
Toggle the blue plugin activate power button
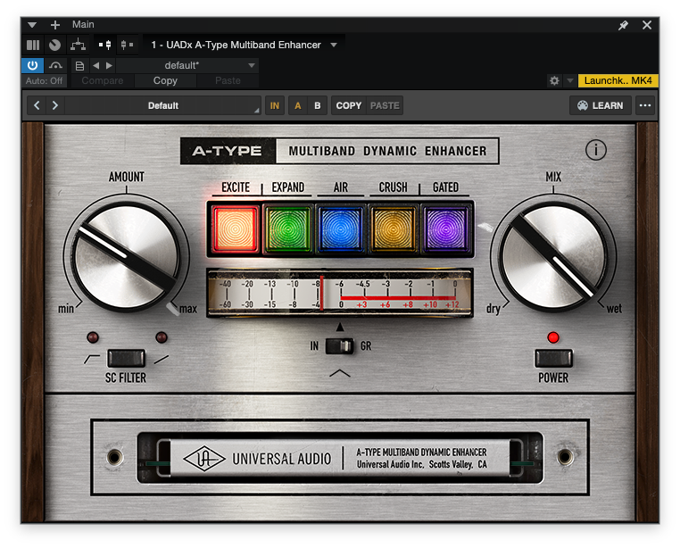click(x=32, y=65)
